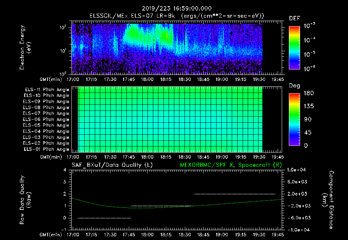Screen dimensions: 348x240
Task: Click the 10^-5 tick on the DEF scale
Action: [x=309, y=54]
